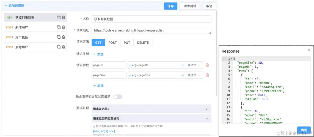Delete the 新增用户 data source
Viewport: 314px width, 137px height.
pyautogui.click(x=64, y=27)
